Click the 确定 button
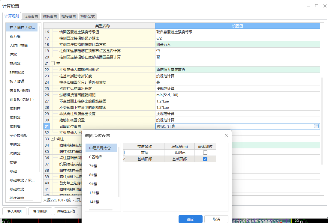The height and width of the screenshot is (223, 328). 190,219
